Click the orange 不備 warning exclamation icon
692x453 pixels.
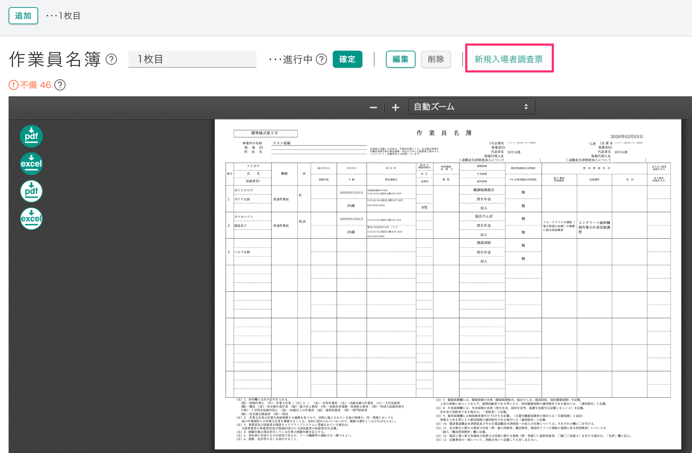pyautogui.click(x=13, y=85)
